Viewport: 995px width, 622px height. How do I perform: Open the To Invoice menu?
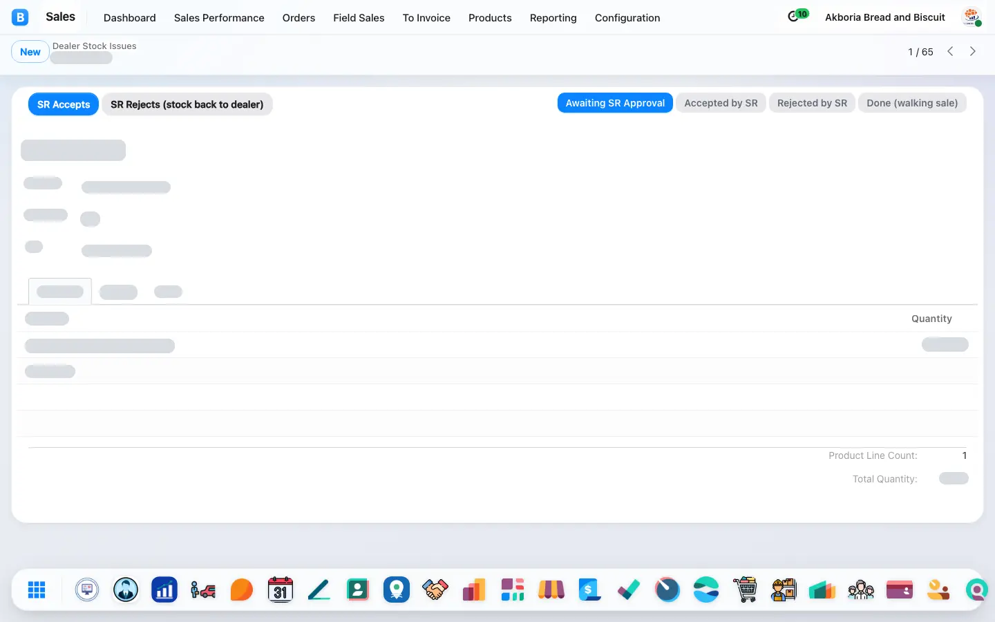pyautogui.click(x=426, y=17)
